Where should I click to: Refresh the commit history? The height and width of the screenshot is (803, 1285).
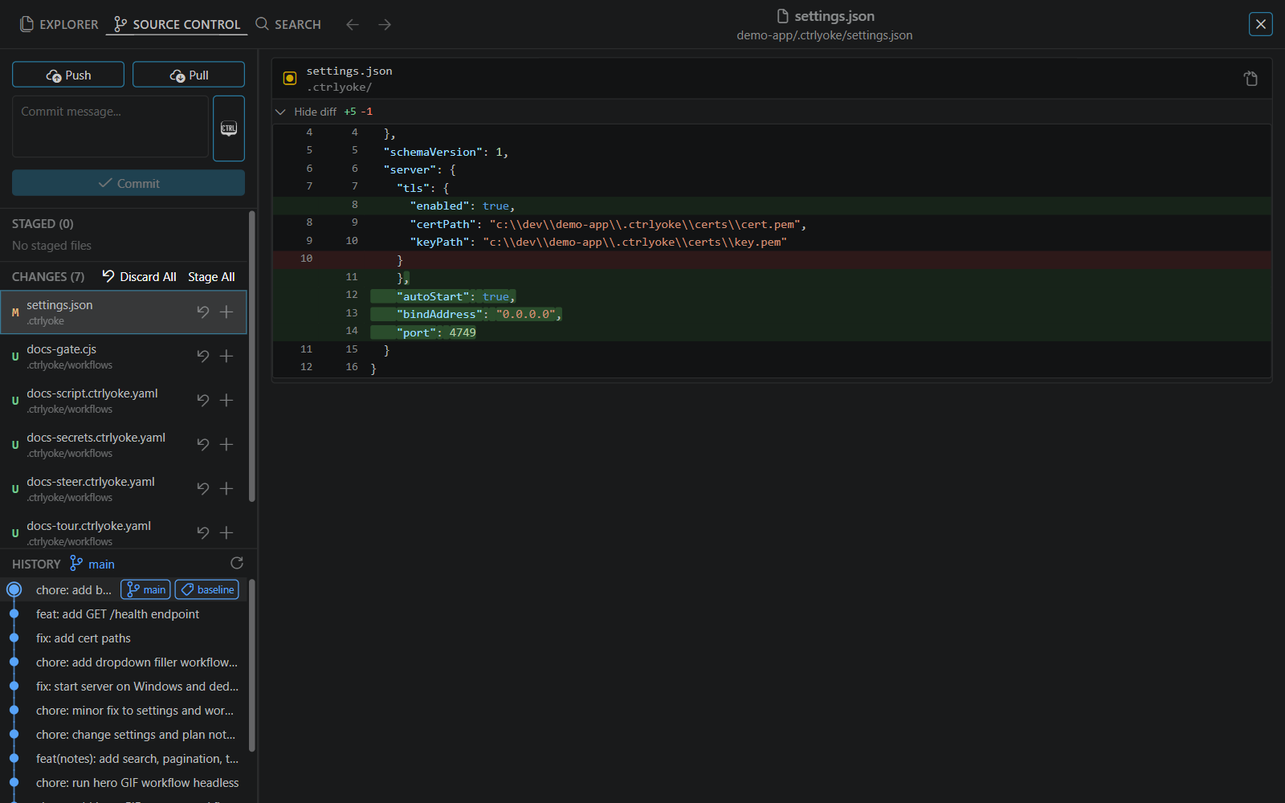tap(237, 563)
